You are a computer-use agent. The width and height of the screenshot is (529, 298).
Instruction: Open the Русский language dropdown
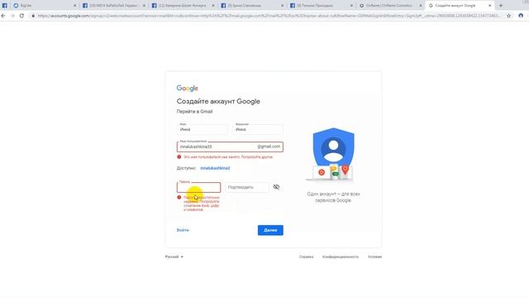tap(174, 257)
